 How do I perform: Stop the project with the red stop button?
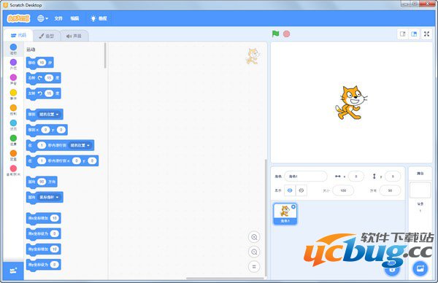(x=287, y=34)
